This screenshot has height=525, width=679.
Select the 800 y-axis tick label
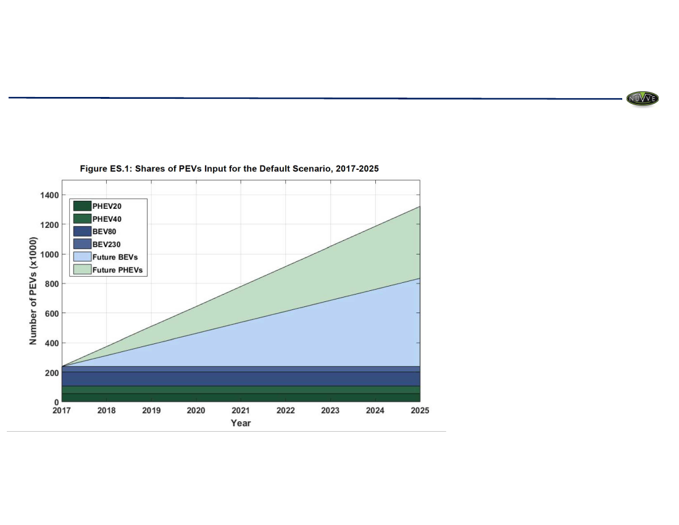point(51,283)
